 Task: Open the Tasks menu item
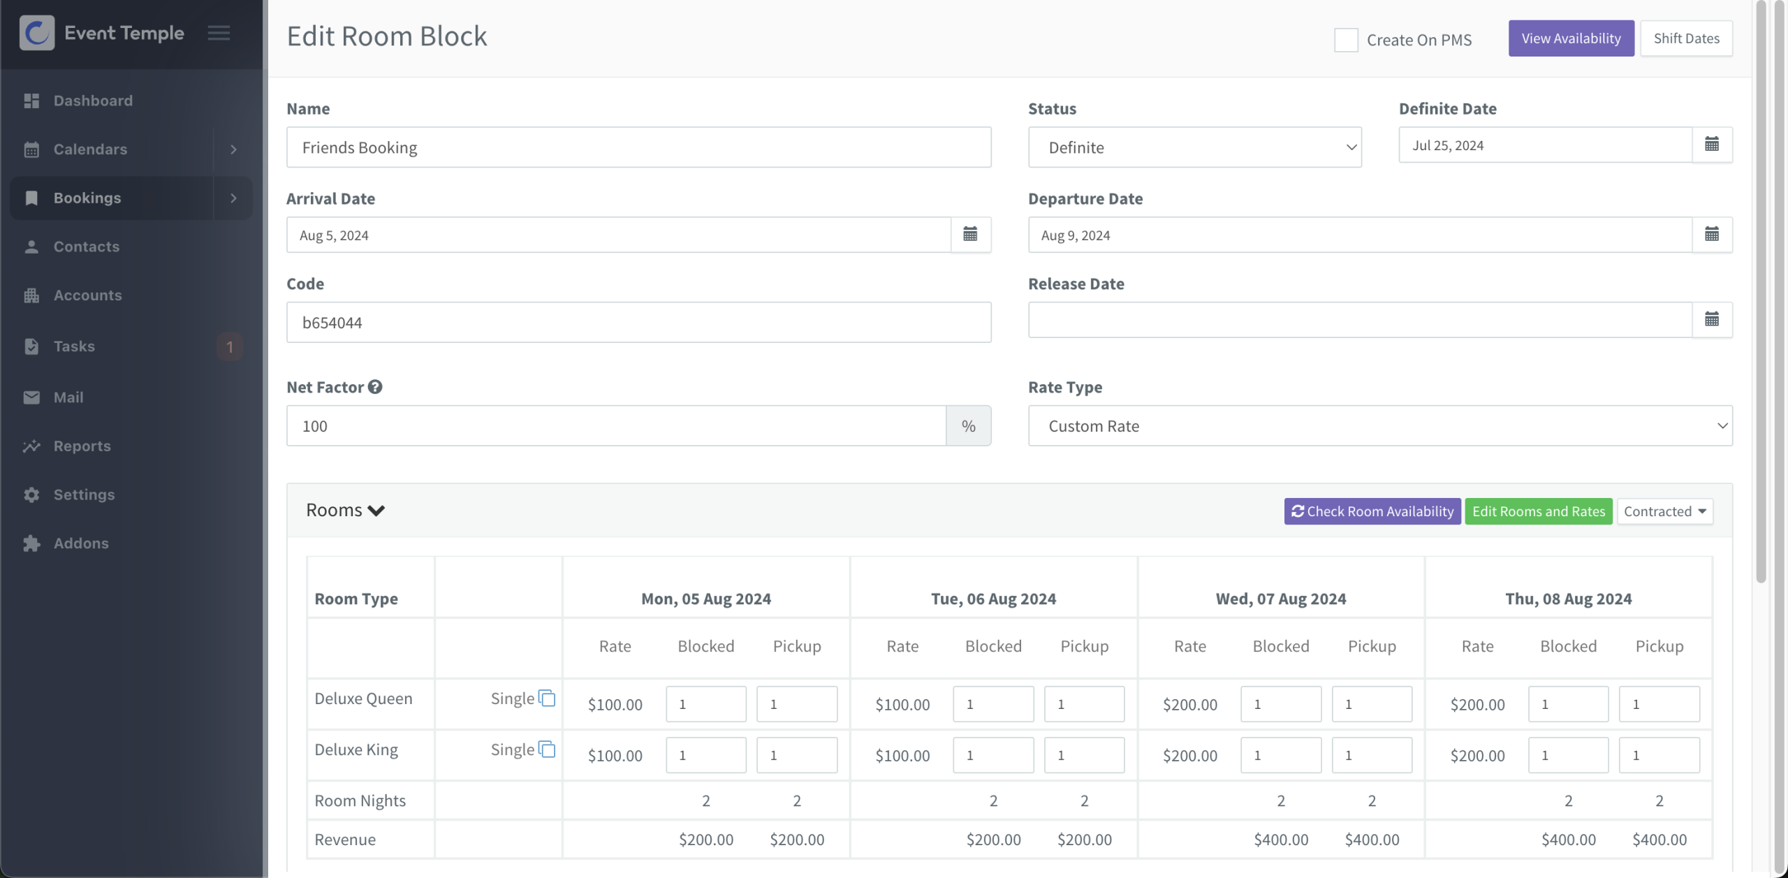(74, 346)
